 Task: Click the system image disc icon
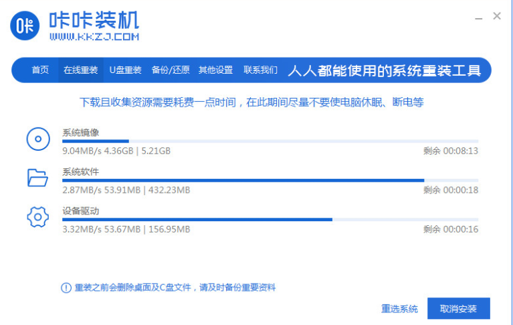38,139
